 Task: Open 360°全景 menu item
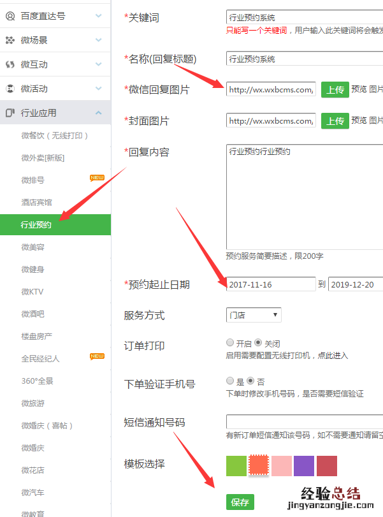[x=37, y=381]
